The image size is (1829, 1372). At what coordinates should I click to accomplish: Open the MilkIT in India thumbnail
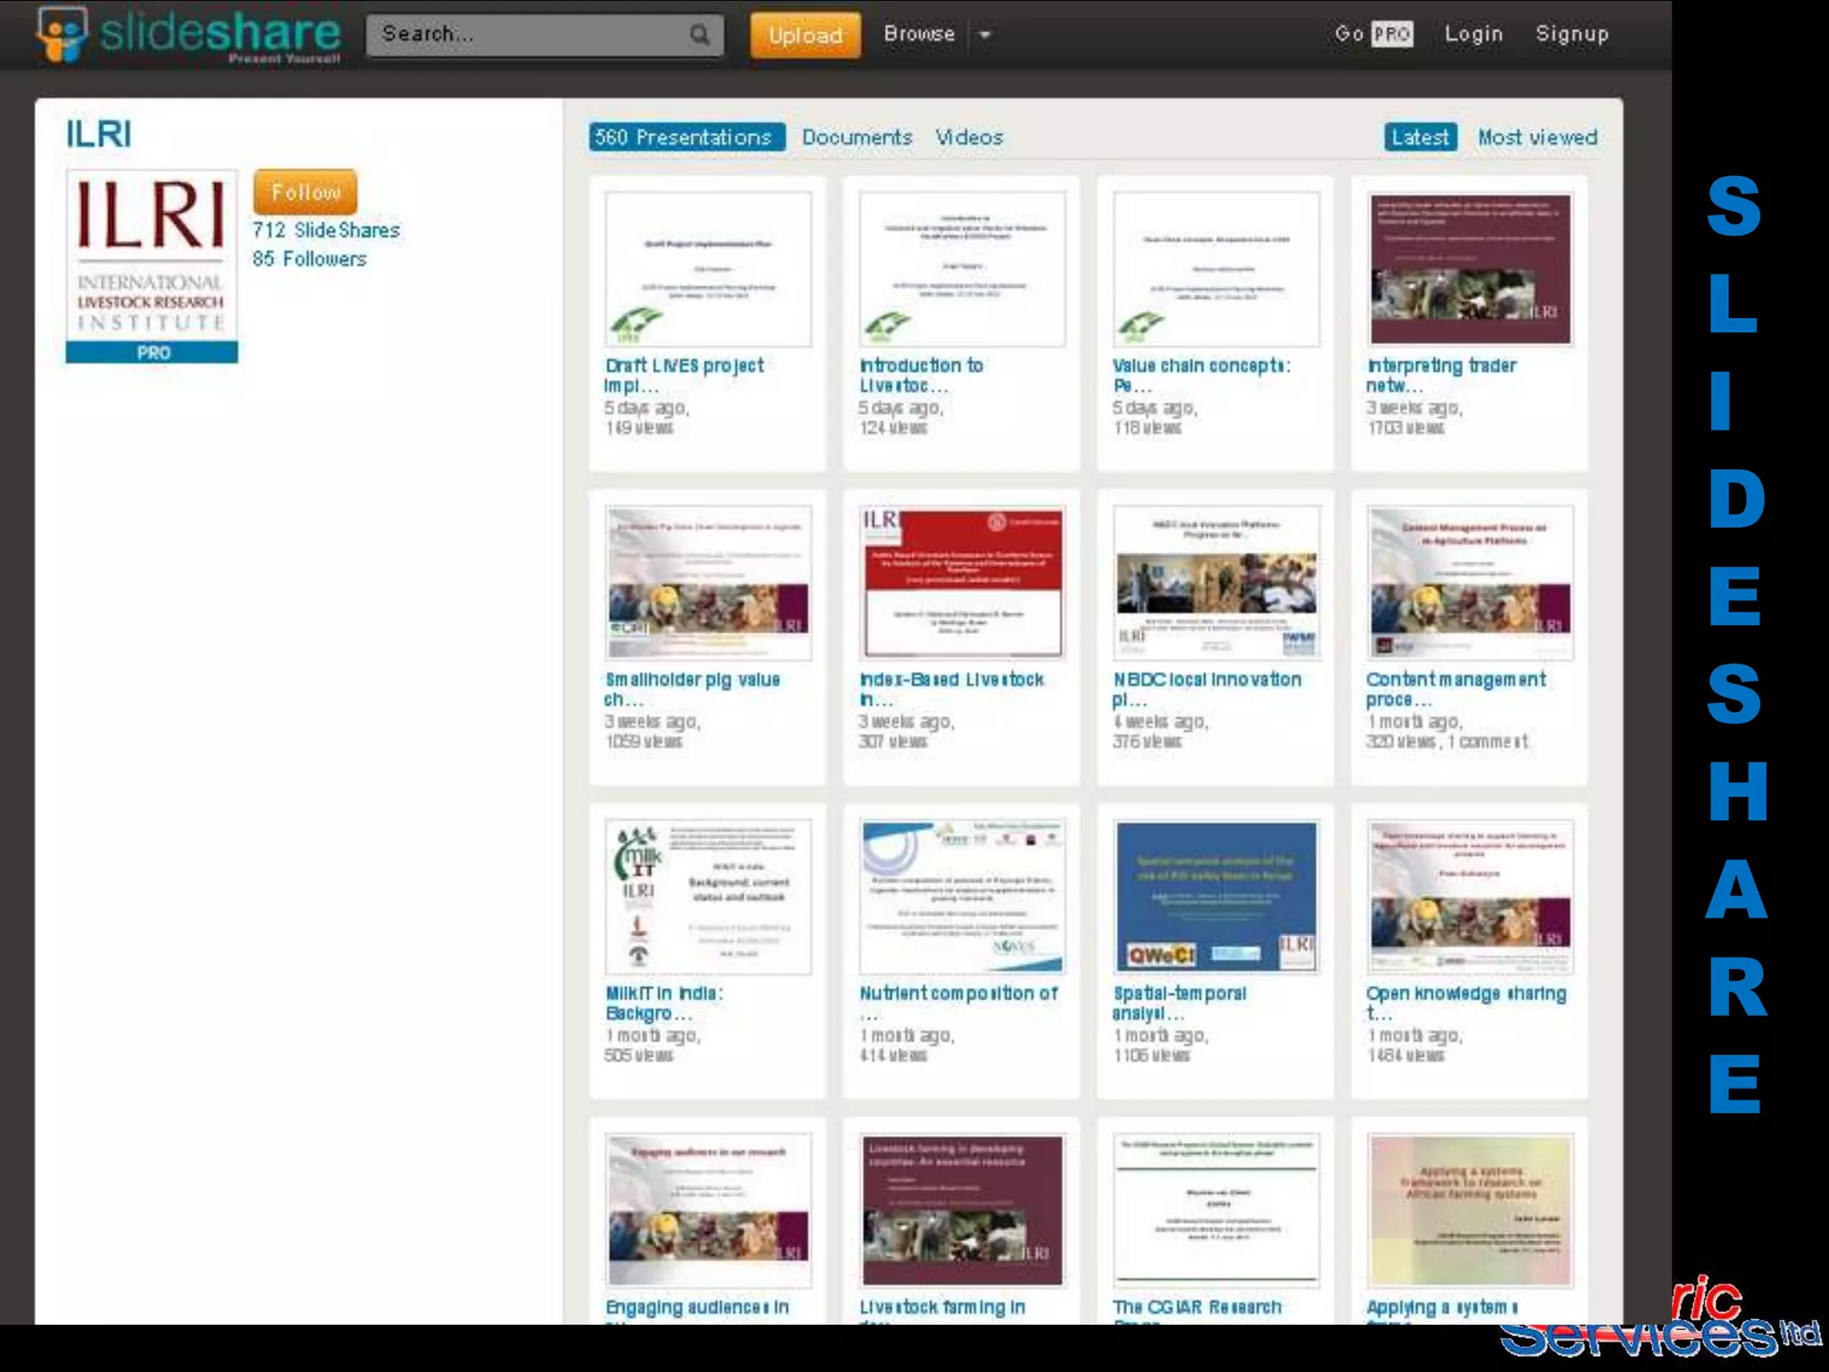click(x=708, y=897)
